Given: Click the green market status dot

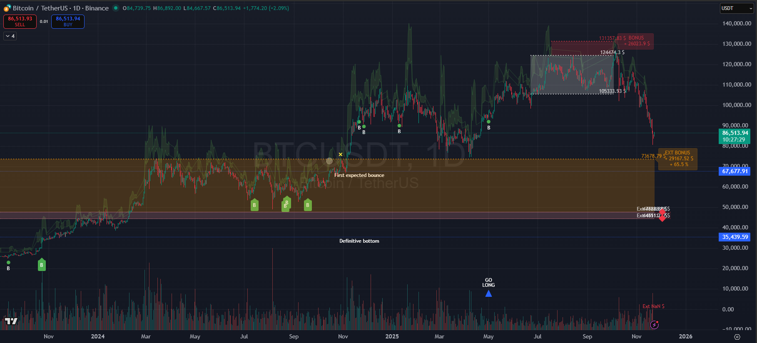Looking at the screenshot, I should point(116,8).
